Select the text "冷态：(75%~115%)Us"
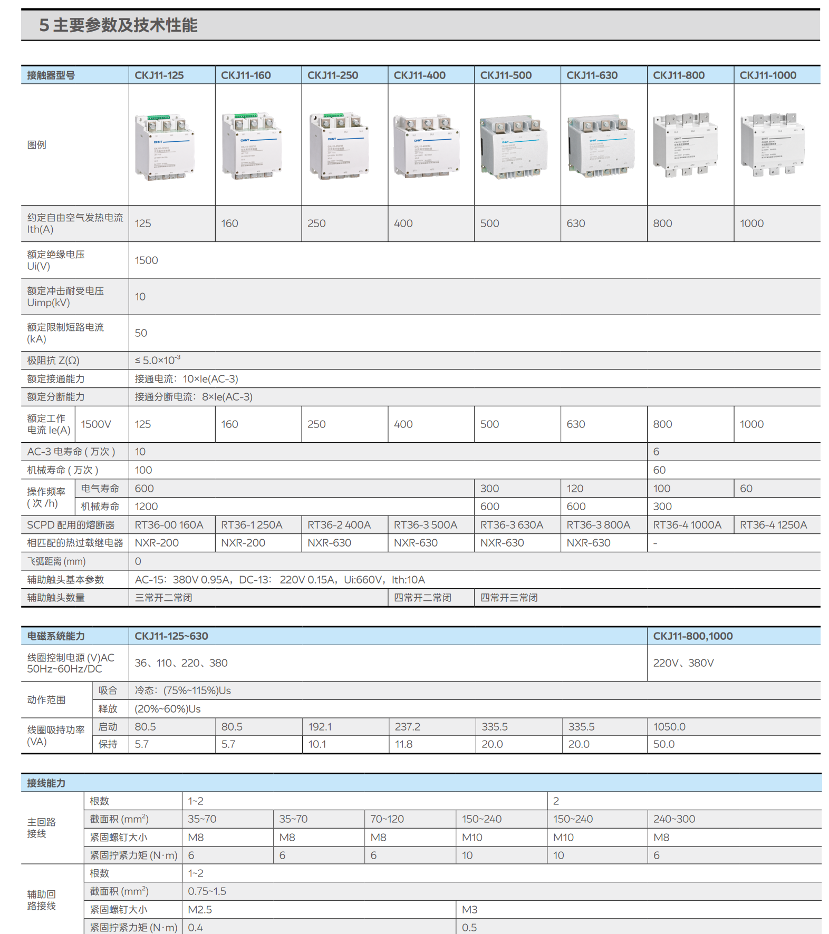This screenshot has height=934, width=829. (x=183, y=690)
